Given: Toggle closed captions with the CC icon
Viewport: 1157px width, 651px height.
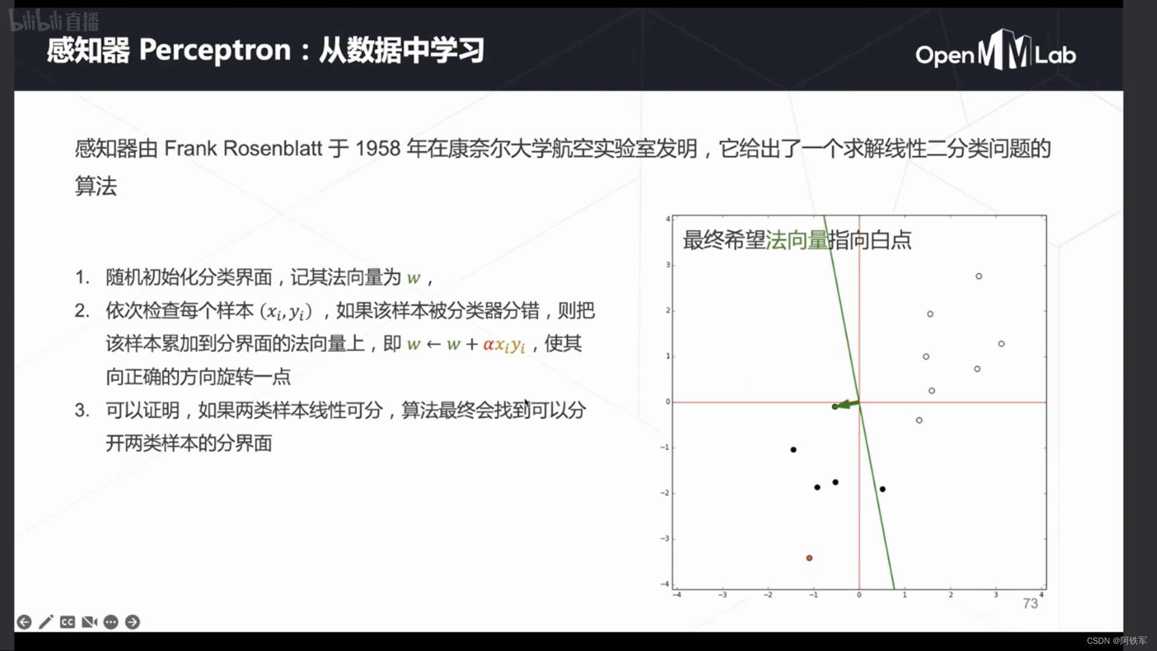Looking at the screenshot, I should (67, 622).
